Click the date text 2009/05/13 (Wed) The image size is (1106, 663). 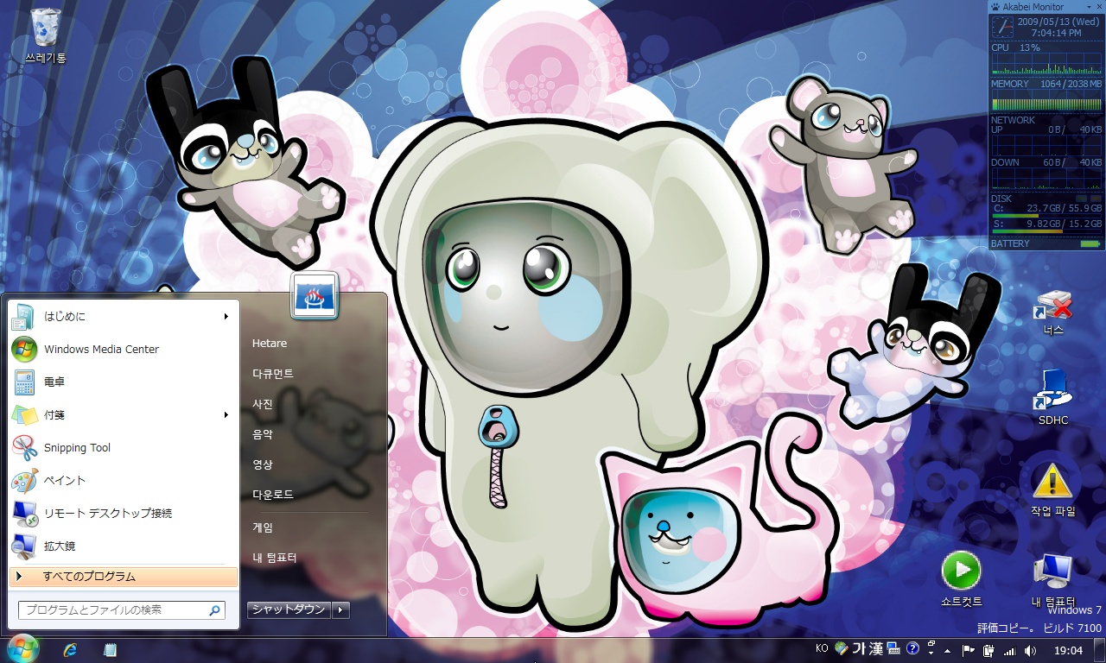click(1058, 22)
